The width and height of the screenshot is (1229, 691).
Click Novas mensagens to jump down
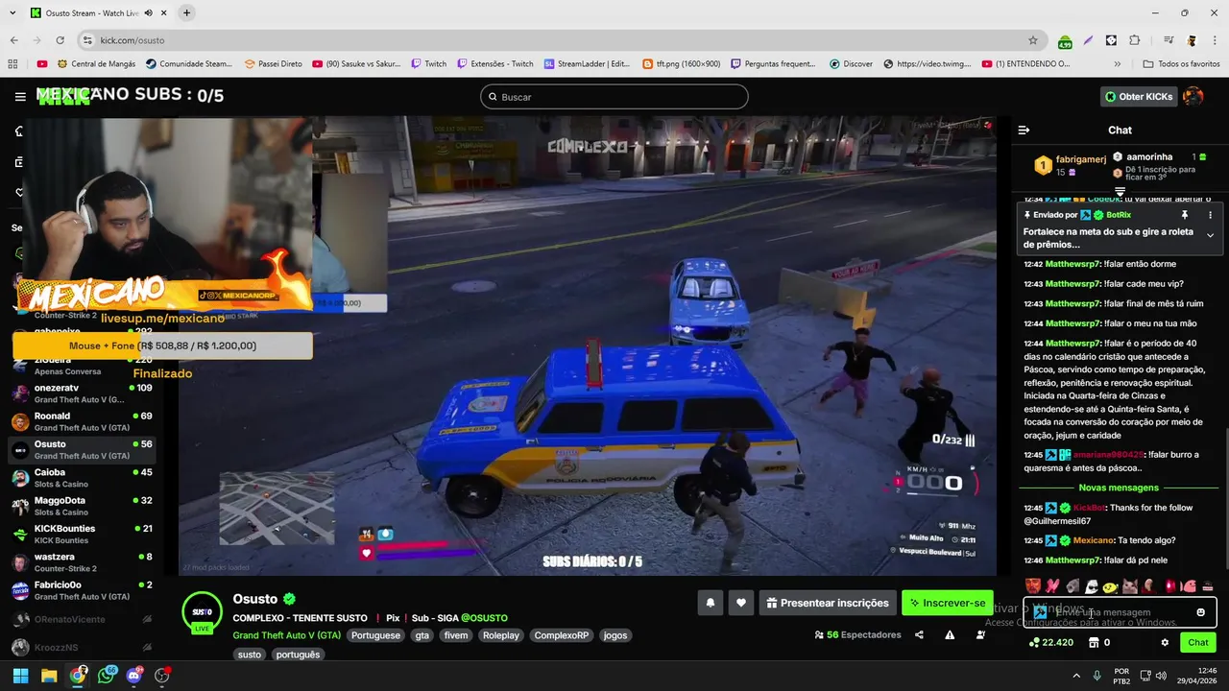(1119, 488)
